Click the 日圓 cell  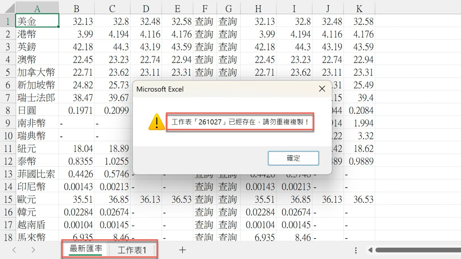tap(37, 110)
